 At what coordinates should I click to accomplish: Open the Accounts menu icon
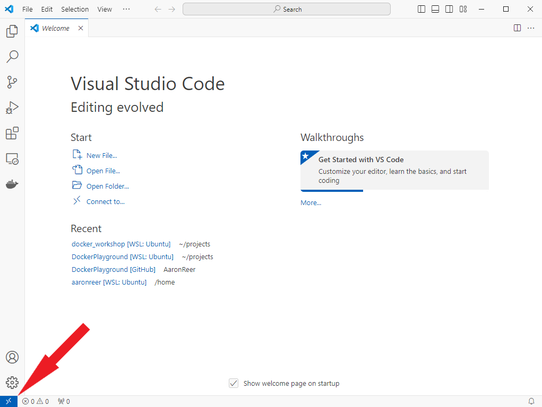coord(12,357)
